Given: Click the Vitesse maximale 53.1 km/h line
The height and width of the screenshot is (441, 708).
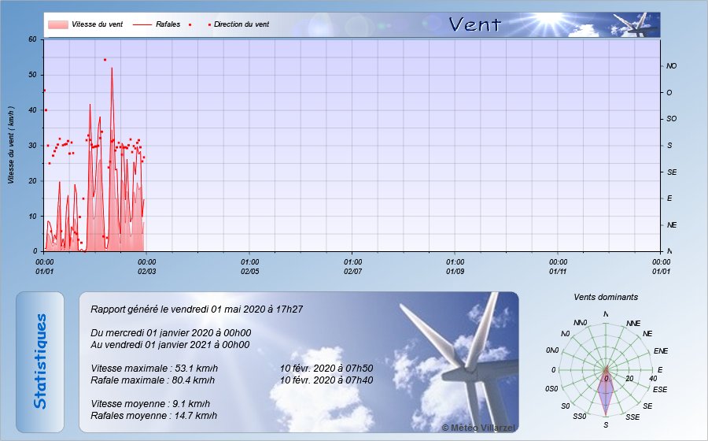Looking at the screenshot, I should click(154, 368).
